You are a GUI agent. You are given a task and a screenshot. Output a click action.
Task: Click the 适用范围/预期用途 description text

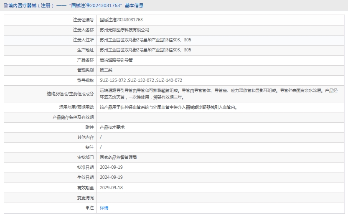click(x=169, y=107)
